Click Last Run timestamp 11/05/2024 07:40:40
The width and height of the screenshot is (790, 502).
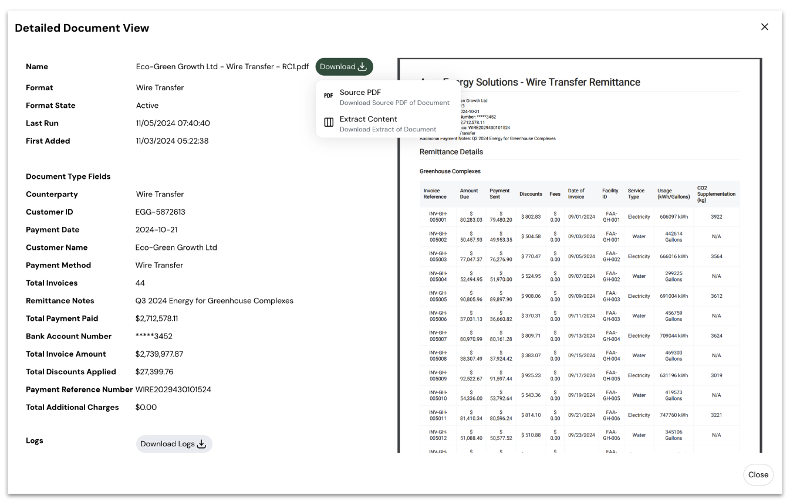point(173,123)
